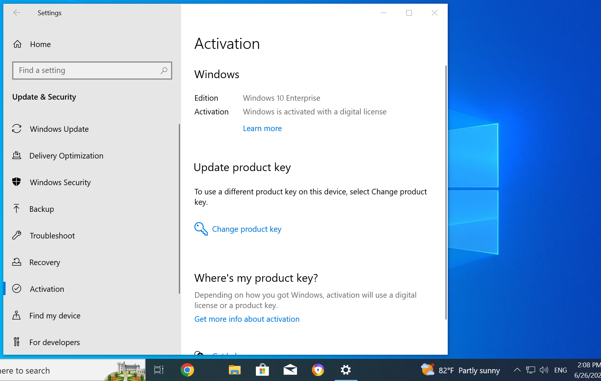Open the Mail app from taskbar

click(290, 370)
